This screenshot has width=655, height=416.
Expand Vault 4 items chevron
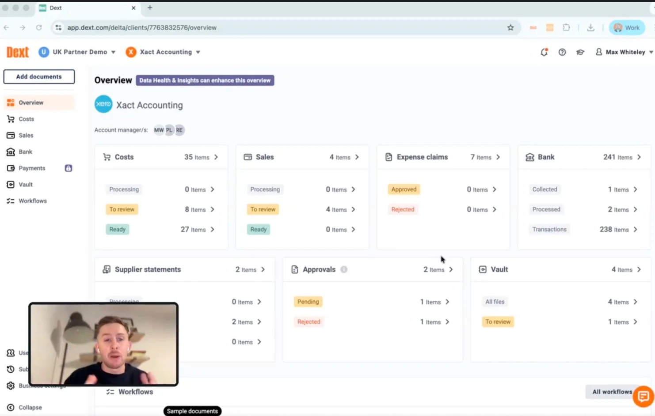(x=639, y=269)
